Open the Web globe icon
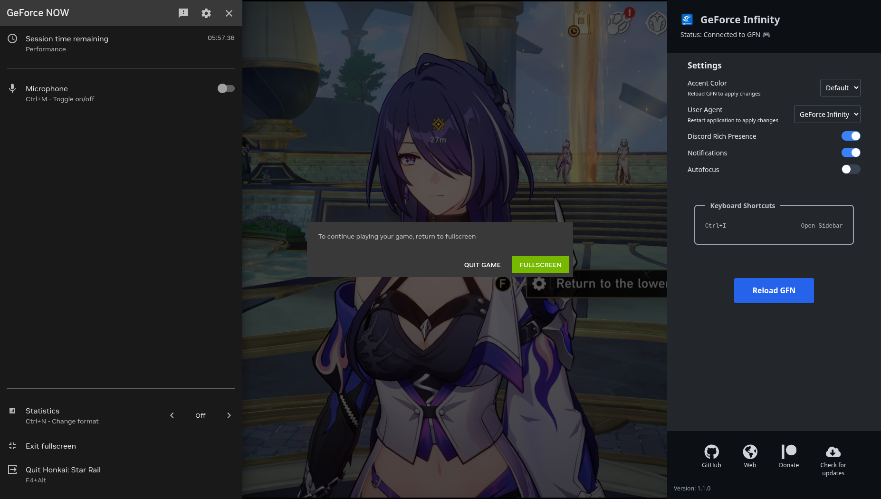Image resolution: width=881 pixels, height=499 pixels. coord(750,451)
